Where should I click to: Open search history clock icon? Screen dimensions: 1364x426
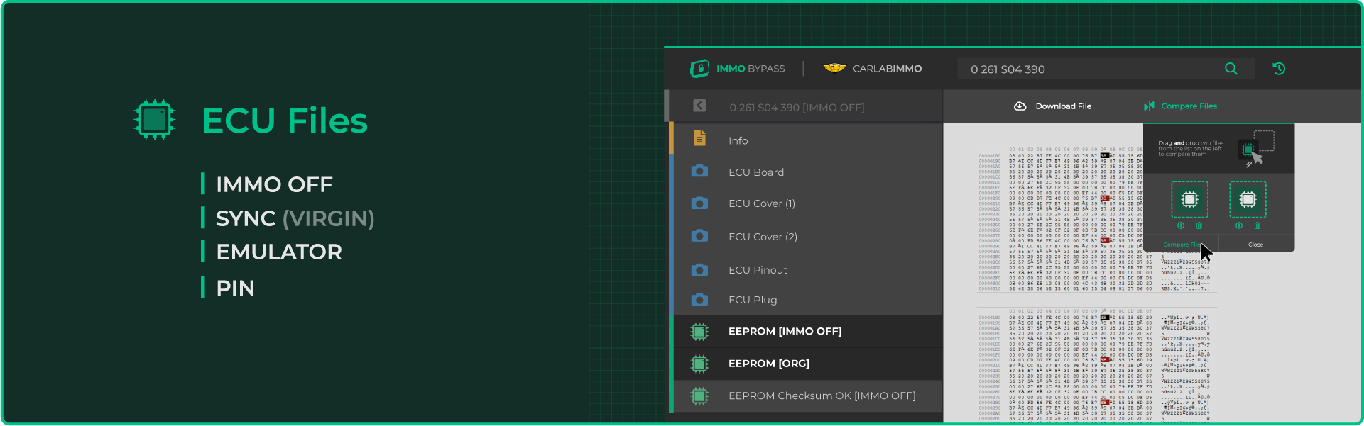1279,69
